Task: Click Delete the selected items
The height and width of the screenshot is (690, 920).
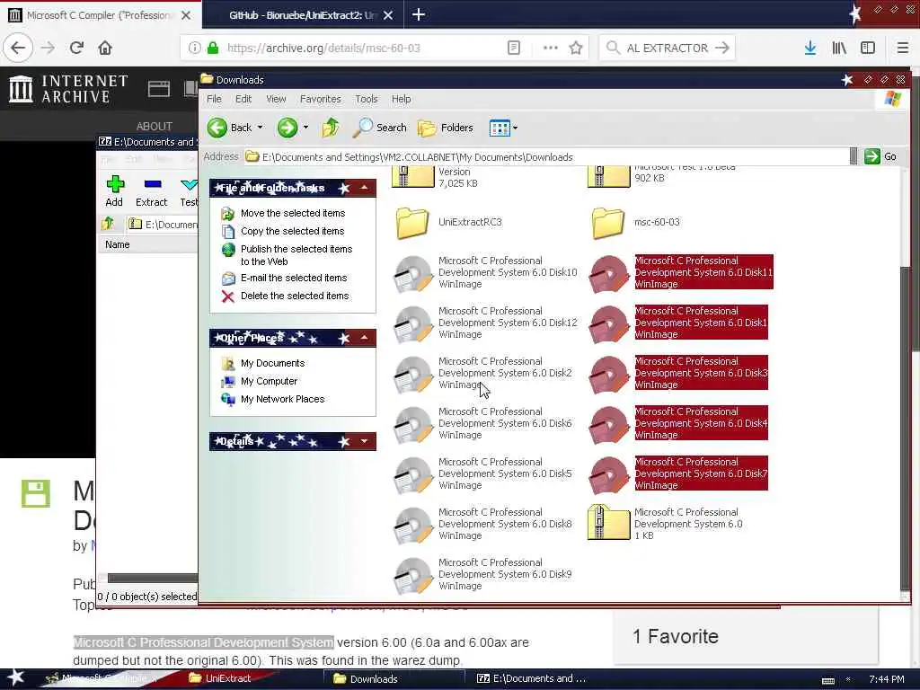Action: click(295, 296)
